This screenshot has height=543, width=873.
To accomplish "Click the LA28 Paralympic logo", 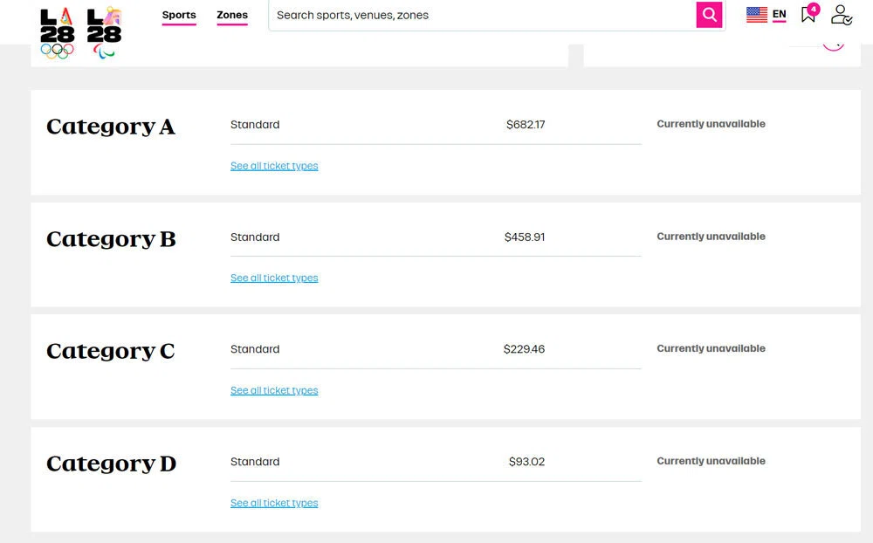I will click(104, 33).
